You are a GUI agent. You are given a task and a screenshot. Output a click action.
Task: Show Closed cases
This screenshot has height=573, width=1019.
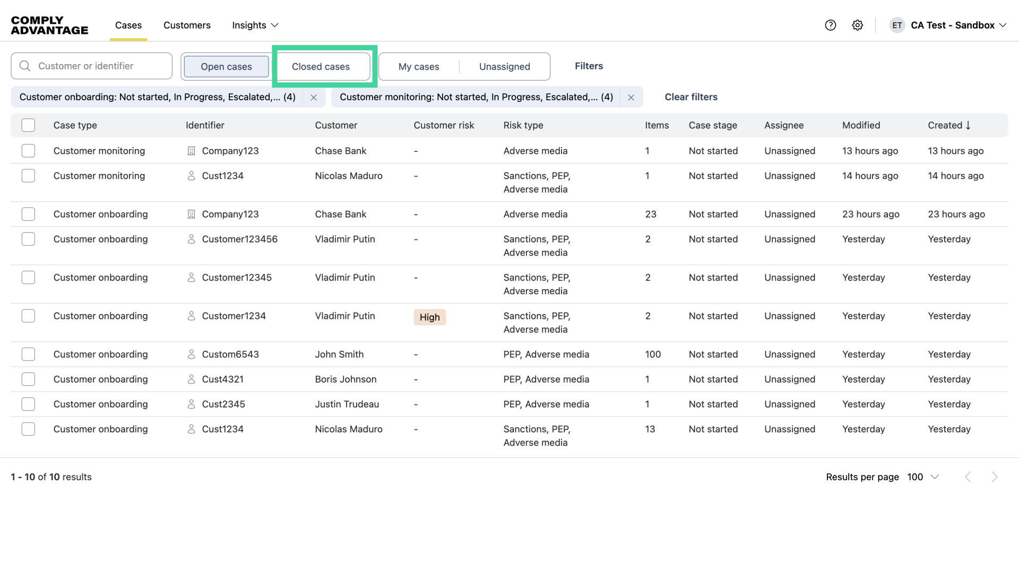coord(321,66)
